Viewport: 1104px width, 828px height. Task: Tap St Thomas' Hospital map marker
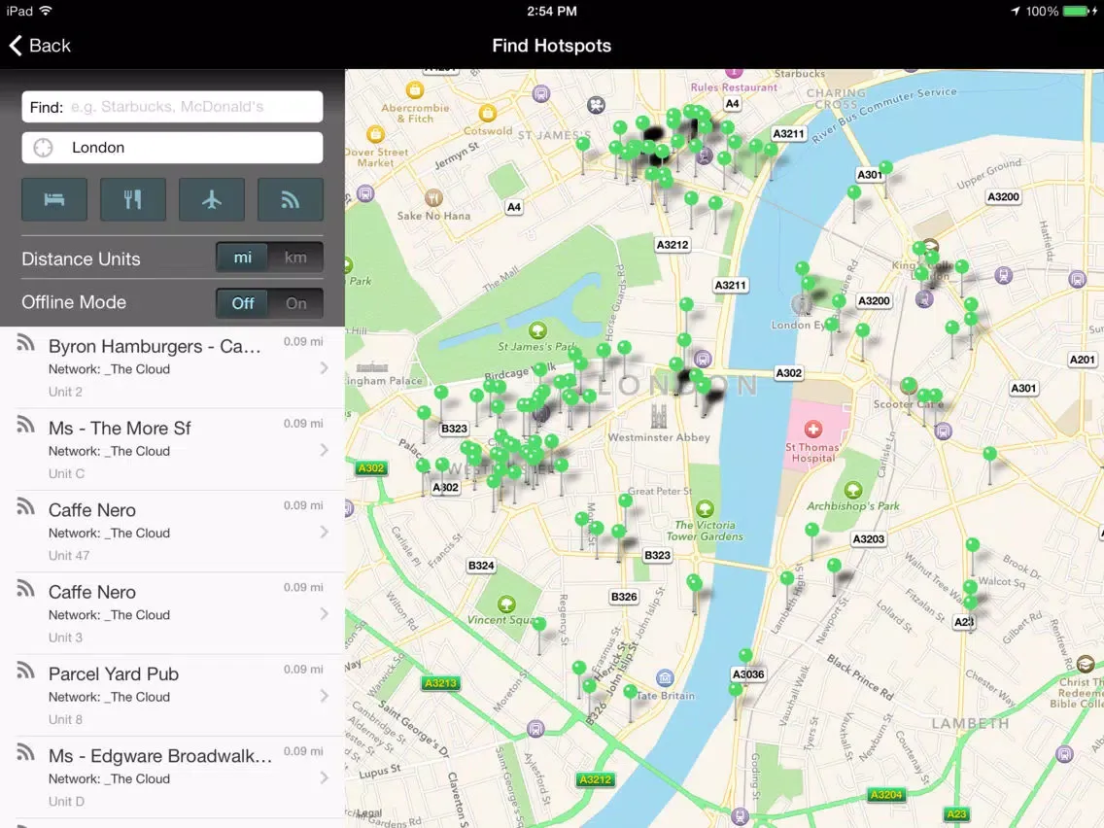(813, 429)
